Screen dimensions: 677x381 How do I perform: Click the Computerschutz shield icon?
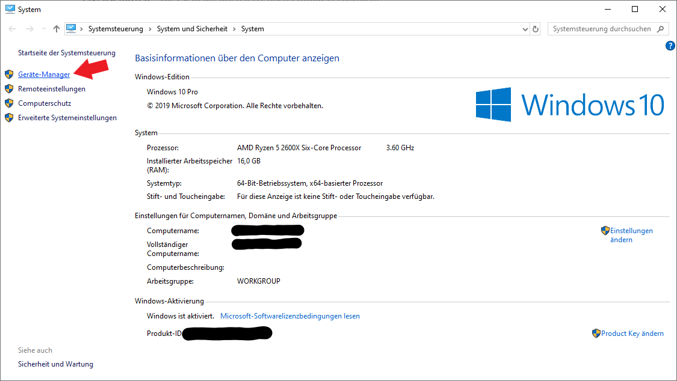[x=10, y=103]
